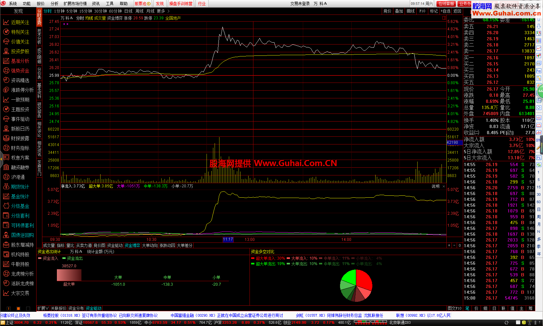Toggle the 画线 drawing mode
This screenshot has width=543, height=326.
pos(411,11)
